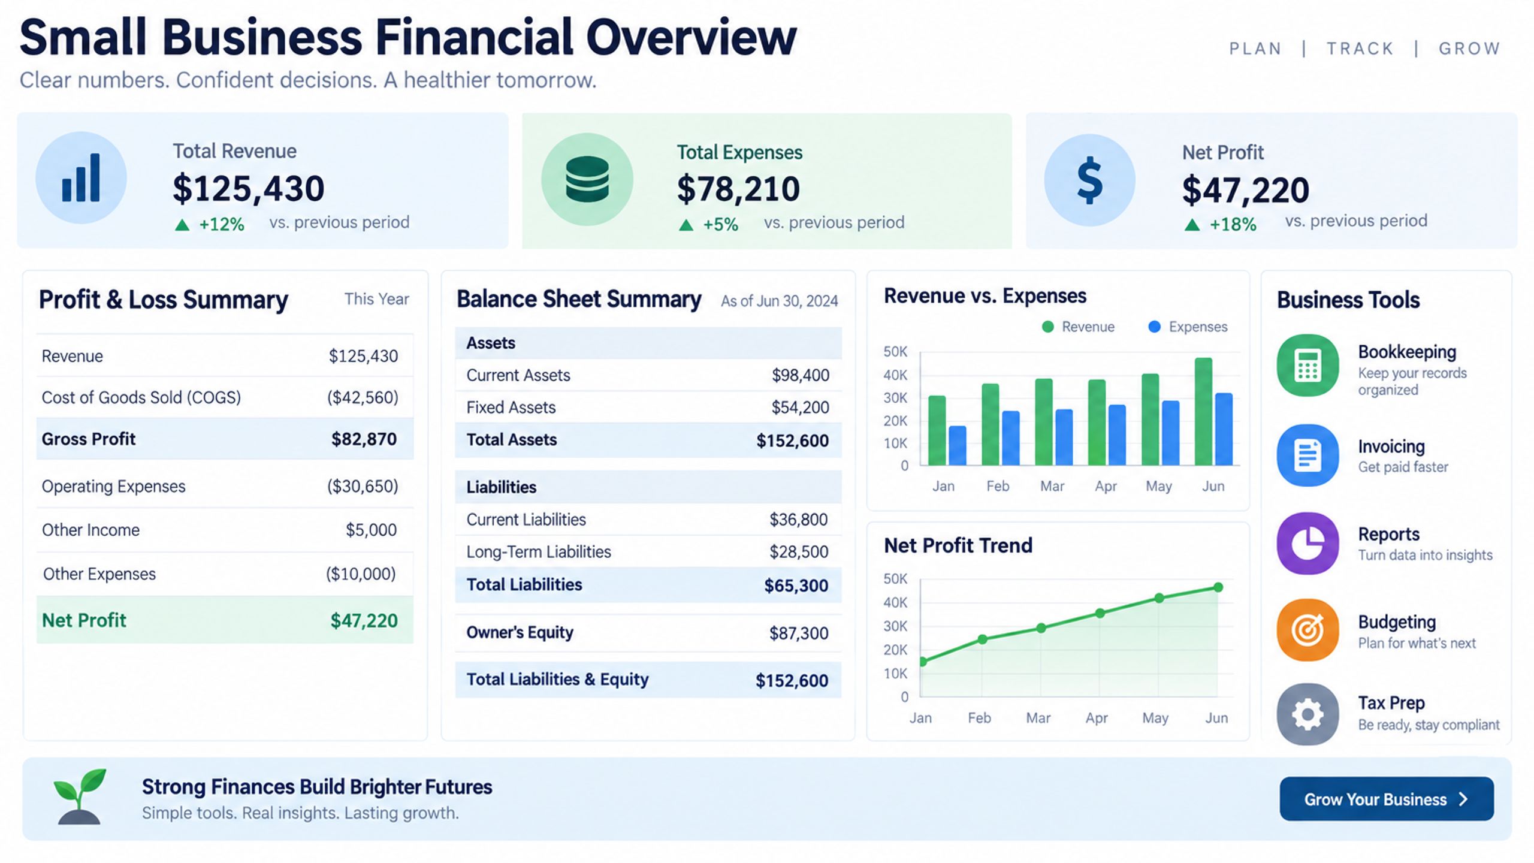
Task: Select the Total Assets row
Action: click(x=648, y=440)
